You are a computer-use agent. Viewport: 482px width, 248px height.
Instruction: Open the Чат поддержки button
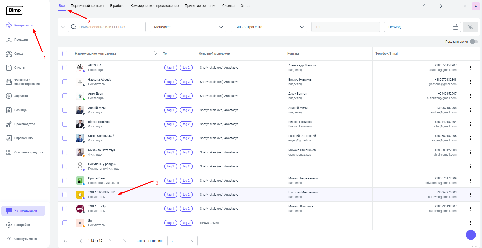pos(23,211)
